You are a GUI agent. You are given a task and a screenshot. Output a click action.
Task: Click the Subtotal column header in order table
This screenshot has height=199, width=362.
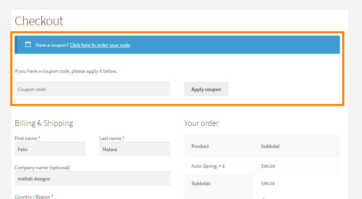point(270,146)
